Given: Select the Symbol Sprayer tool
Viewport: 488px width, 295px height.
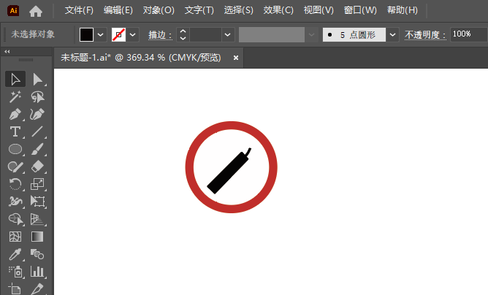Looking at the screenshot, I should 15,272.
